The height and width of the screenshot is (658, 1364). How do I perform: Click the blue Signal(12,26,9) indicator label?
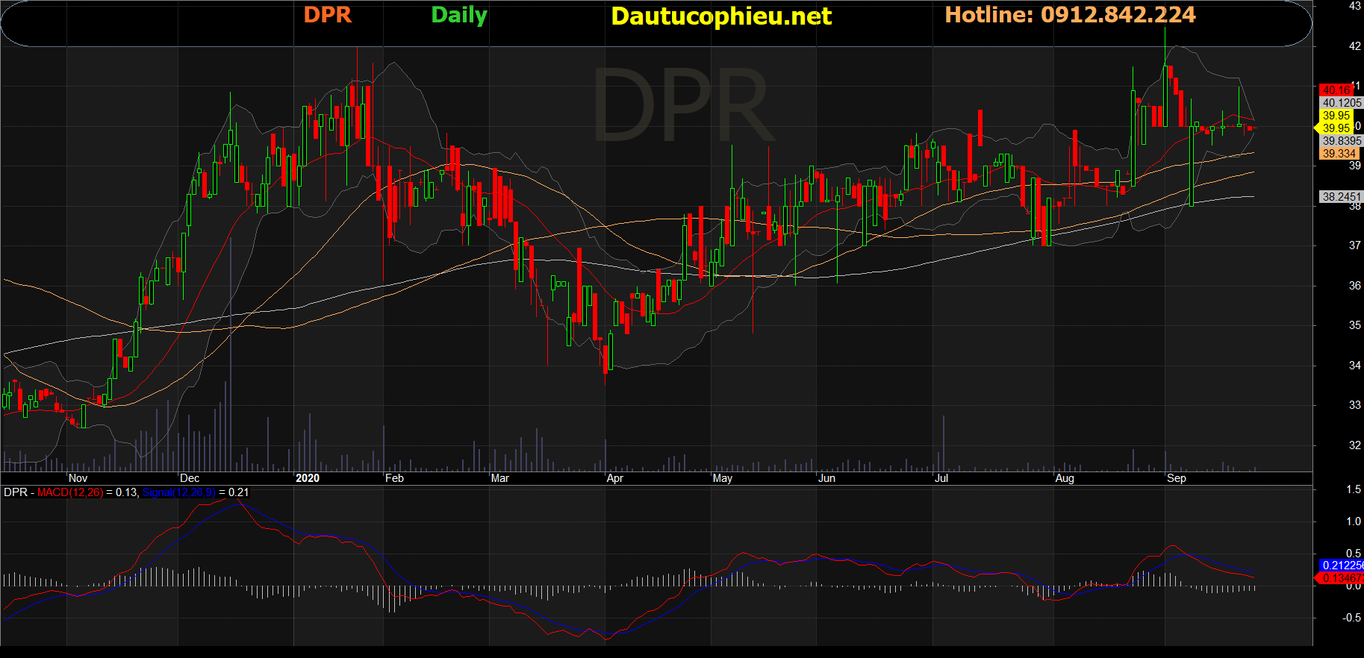[178, 492]
